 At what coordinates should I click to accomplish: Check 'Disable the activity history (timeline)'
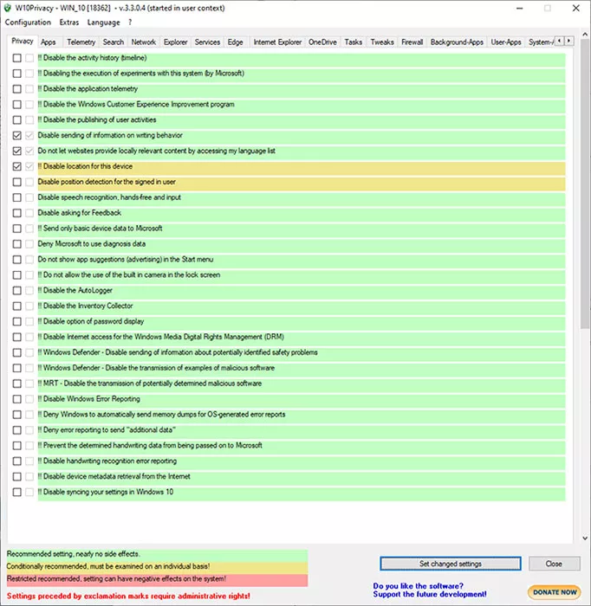click(x=17, y=58)
